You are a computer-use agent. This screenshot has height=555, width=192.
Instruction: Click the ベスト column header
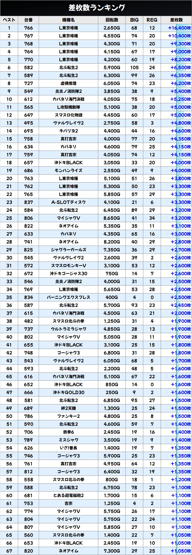coord(9,20)
